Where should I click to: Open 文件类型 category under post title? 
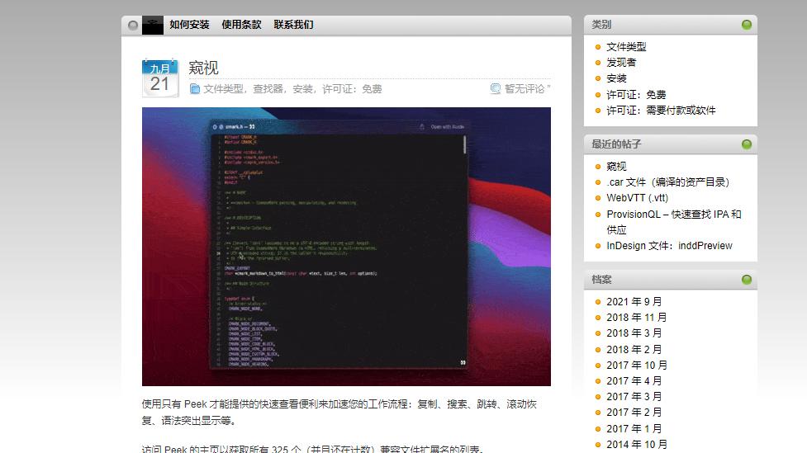coord(223,89)
